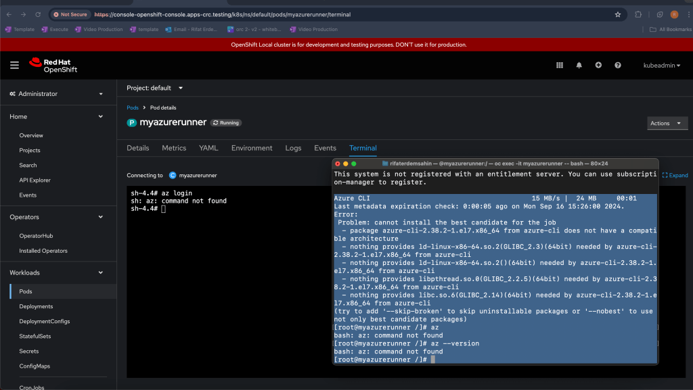This screenshot has width=693, height=390.
Task: Open the hamburger navigation menu
Action: click(x=15, y=66)
